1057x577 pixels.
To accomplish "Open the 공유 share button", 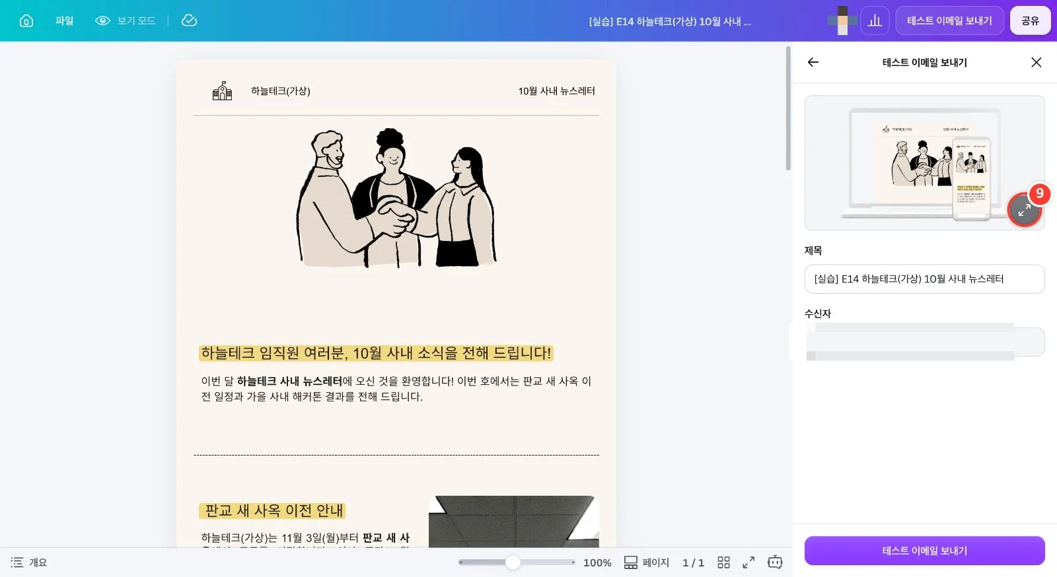I will pos(1030,20).
